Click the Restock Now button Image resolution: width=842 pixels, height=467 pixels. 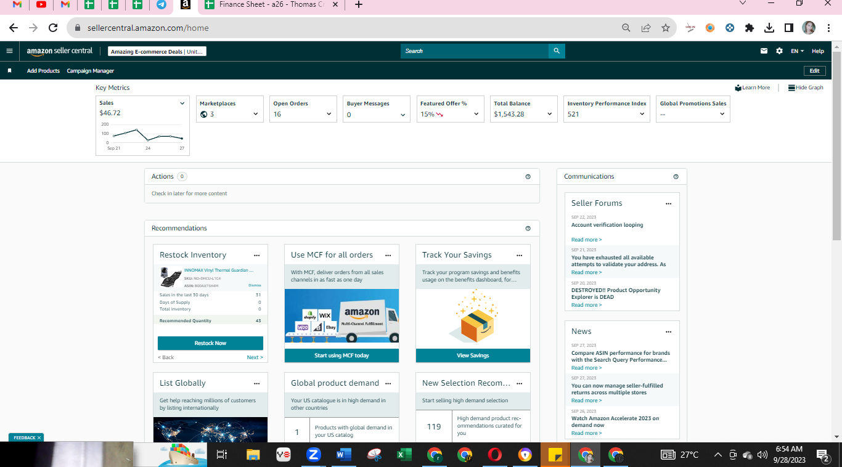(x=210, y=343)
